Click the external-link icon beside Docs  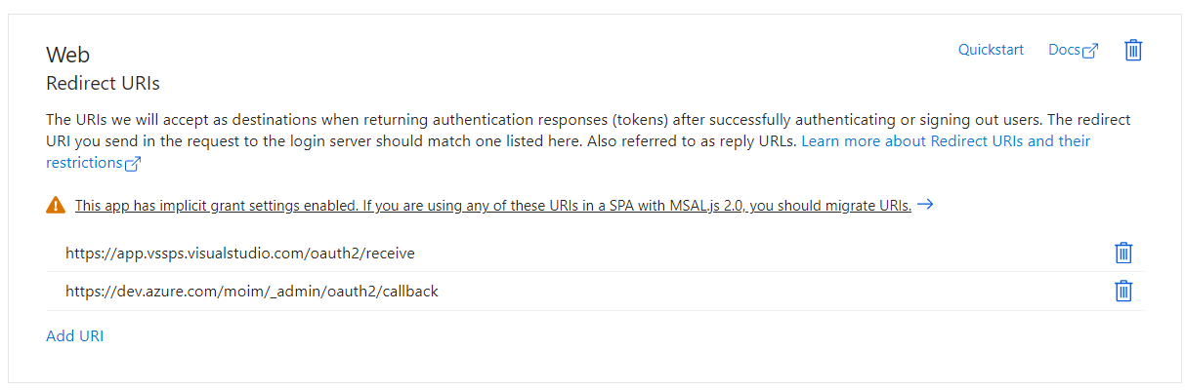coord(1090,52)
